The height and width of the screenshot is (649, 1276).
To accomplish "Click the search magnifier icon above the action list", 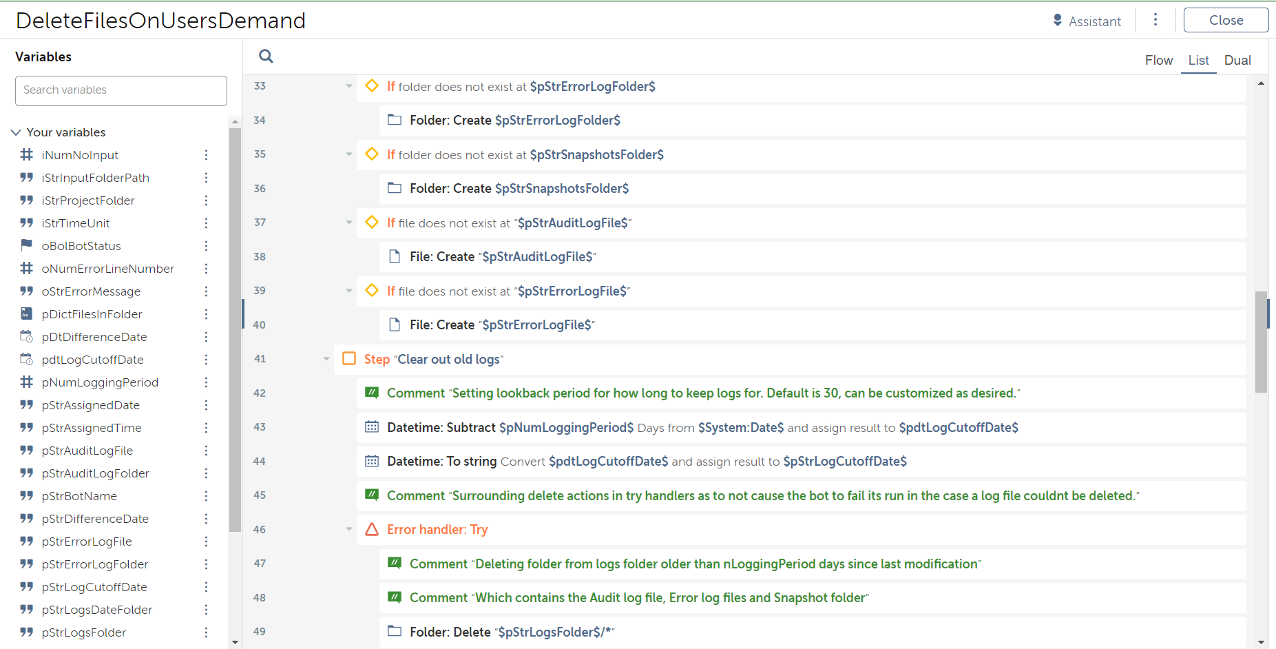I will click(266, 56).
